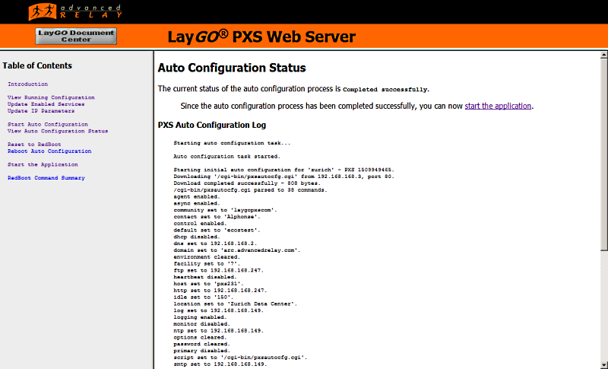Open Update Enabled Services link
The height and width of the screenshot is (369, 608).
(x=46, y=104)
